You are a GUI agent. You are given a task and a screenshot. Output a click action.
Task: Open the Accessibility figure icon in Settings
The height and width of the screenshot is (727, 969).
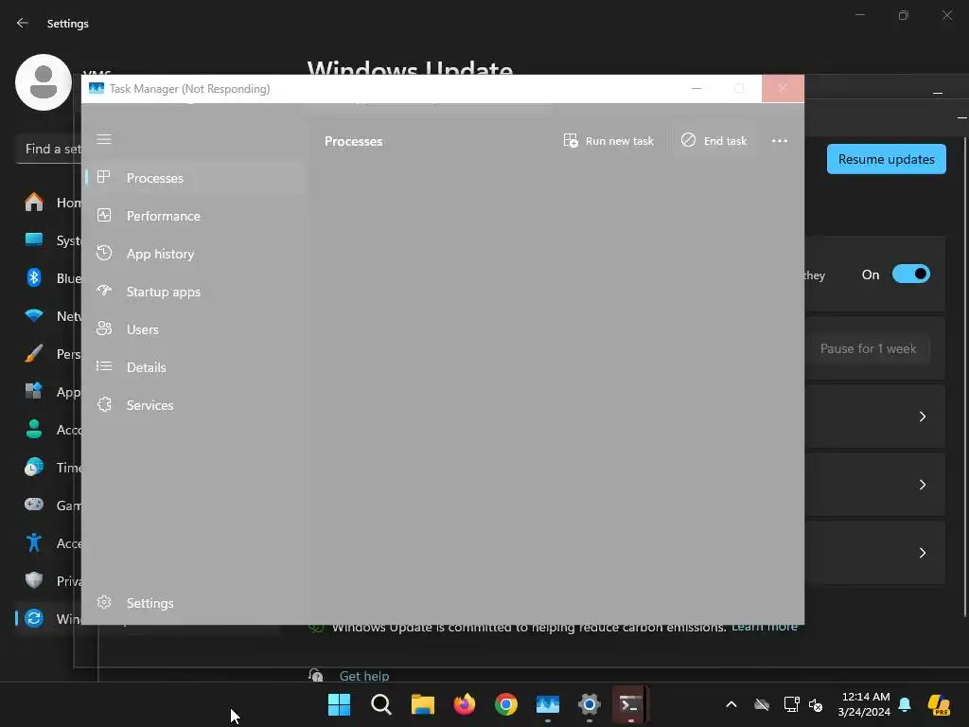click(34, 542)
